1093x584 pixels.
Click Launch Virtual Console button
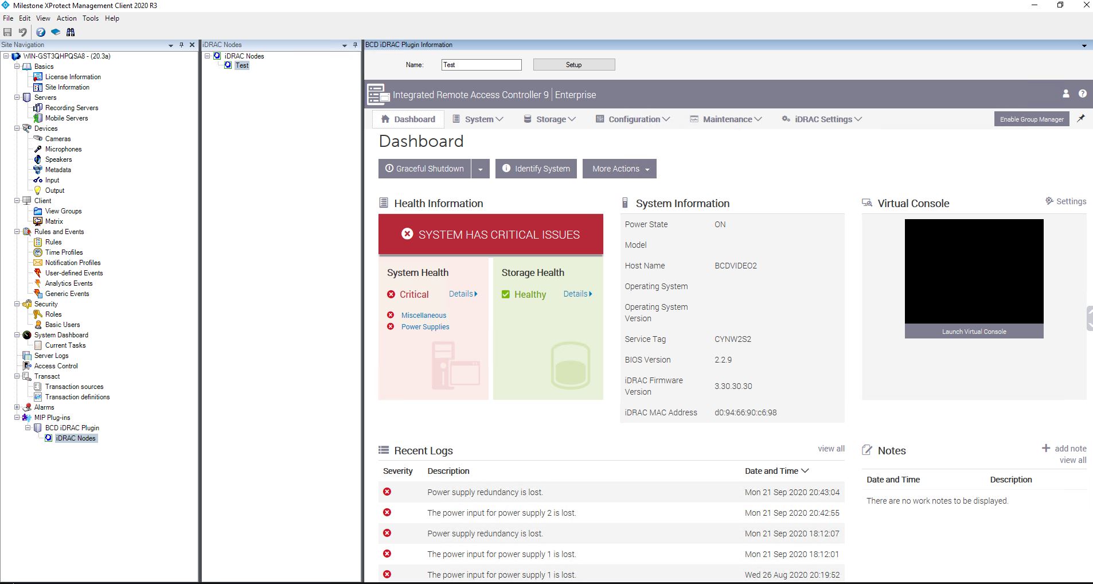(974, 332)
